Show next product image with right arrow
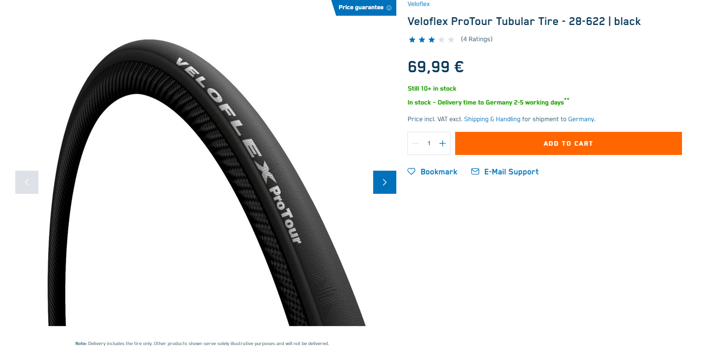This screenshot has height=352, width=707. click(x=385, y=182)
